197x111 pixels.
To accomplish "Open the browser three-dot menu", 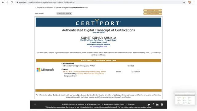I will pos(194,2).
